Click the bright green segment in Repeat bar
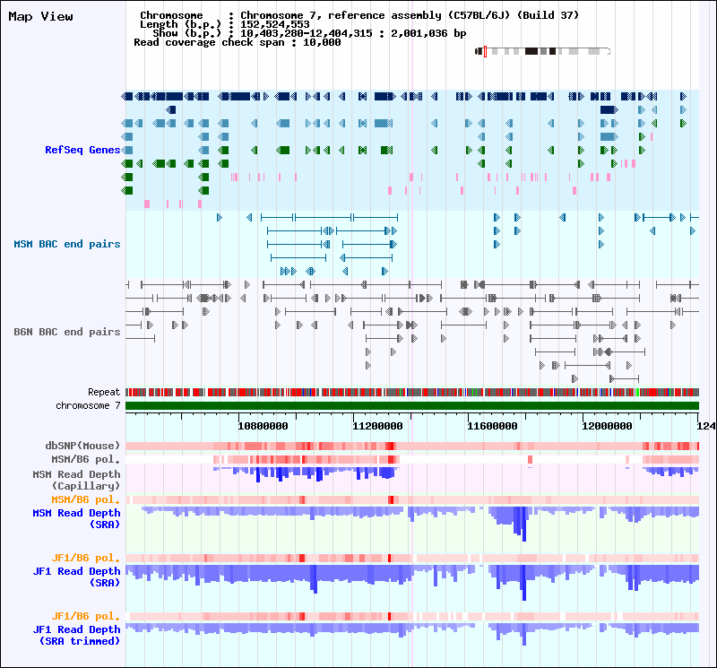717x668 pixels. pyautogui.click(x=637, y=392)
